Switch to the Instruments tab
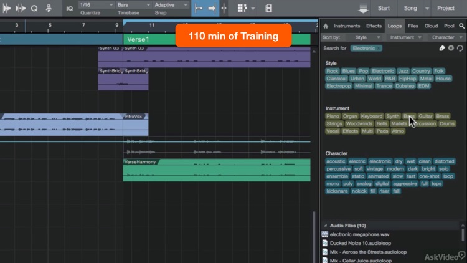The width and height of the screenshot is (467, 263). click(347, 26)
